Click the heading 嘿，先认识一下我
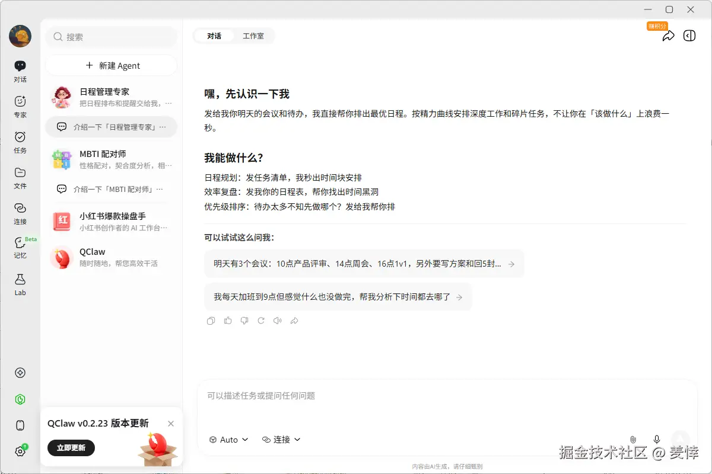The width and height of the screenshot is (712, 474). [x=247, y=94]
